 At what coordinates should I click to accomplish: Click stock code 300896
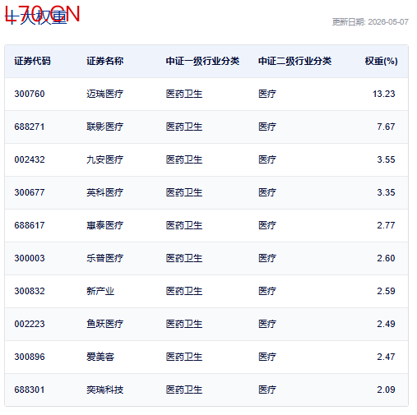point(30,357)
